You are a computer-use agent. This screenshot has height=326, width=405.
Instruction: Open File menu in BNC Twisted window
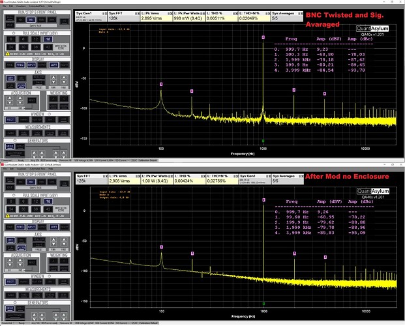(x=5, y=6)
